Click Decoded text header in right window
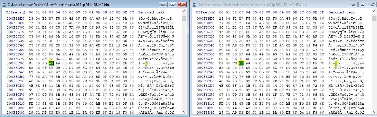This screenshot has height=117, width=377. coord(342,12)
